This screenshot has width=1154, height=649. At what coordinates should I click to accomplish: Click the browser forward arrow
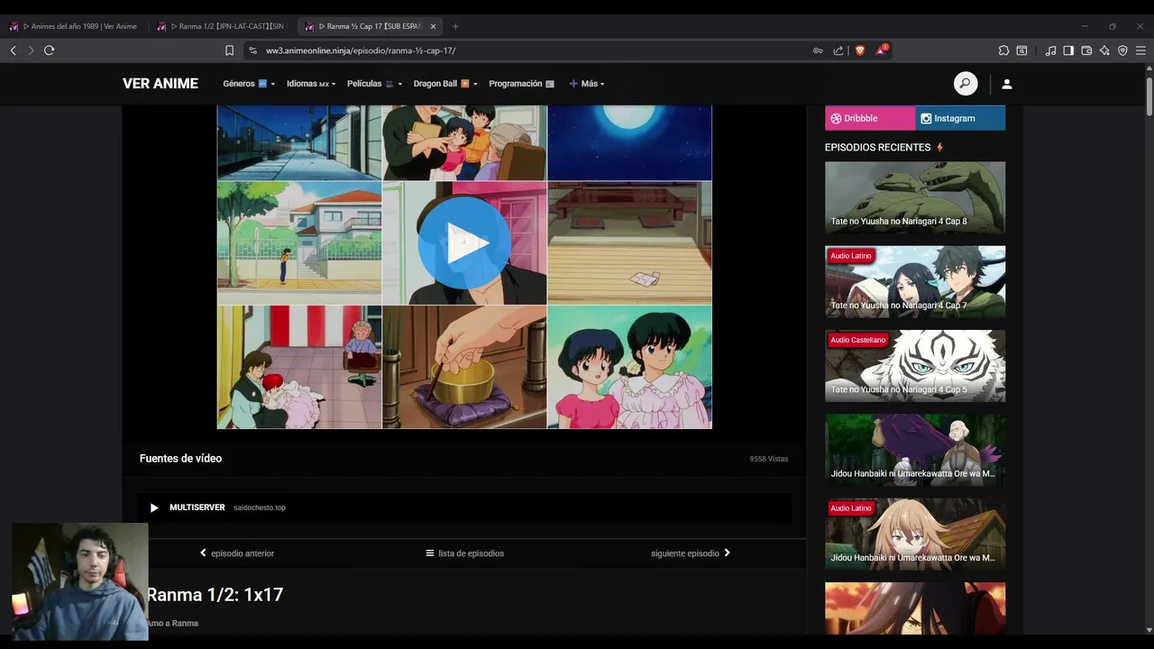31,50
